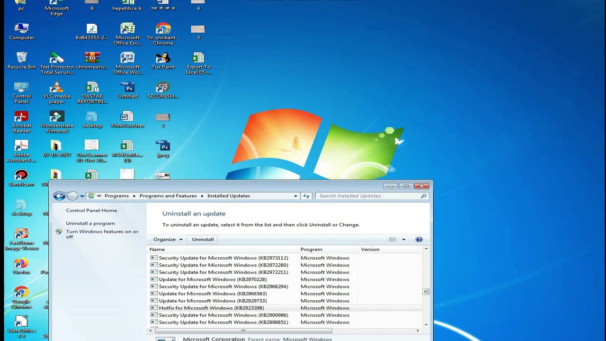Select the Export To Excel file icon
The width and height of the screenshot is (606, 341).
tap(198, 63)
